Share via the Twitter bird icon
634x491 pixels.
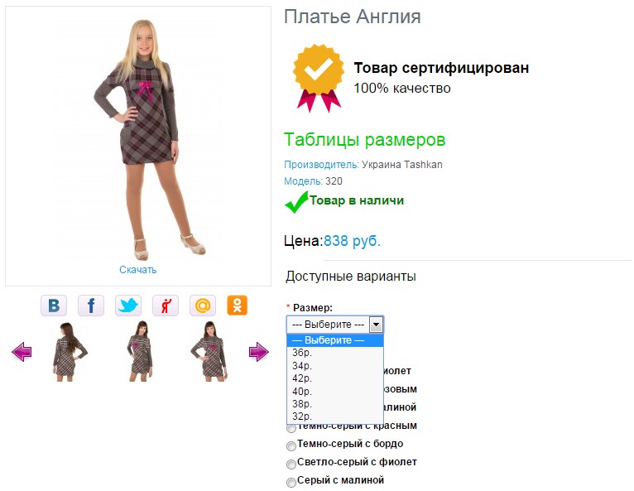click(128, 306)
